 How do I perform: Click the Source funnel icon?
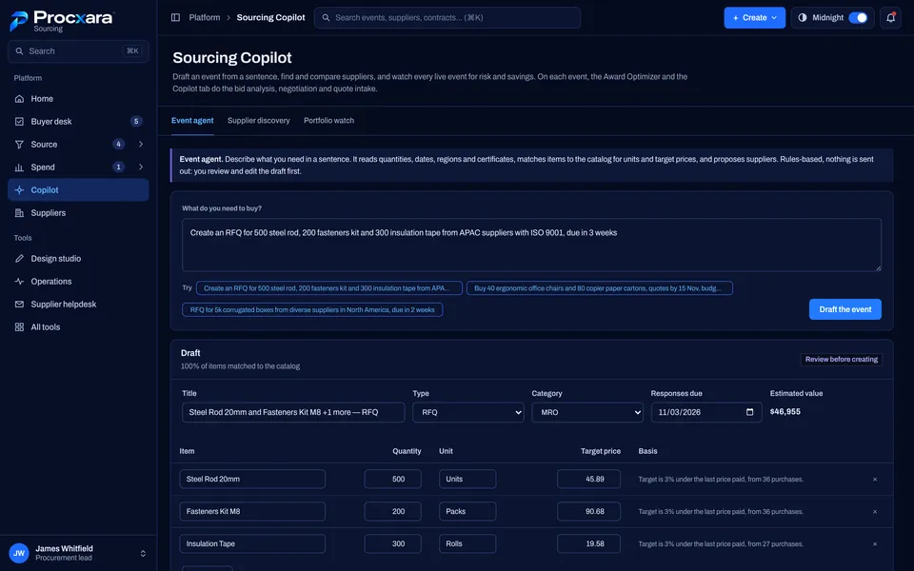pyautogui.click(x=19, y=144)
